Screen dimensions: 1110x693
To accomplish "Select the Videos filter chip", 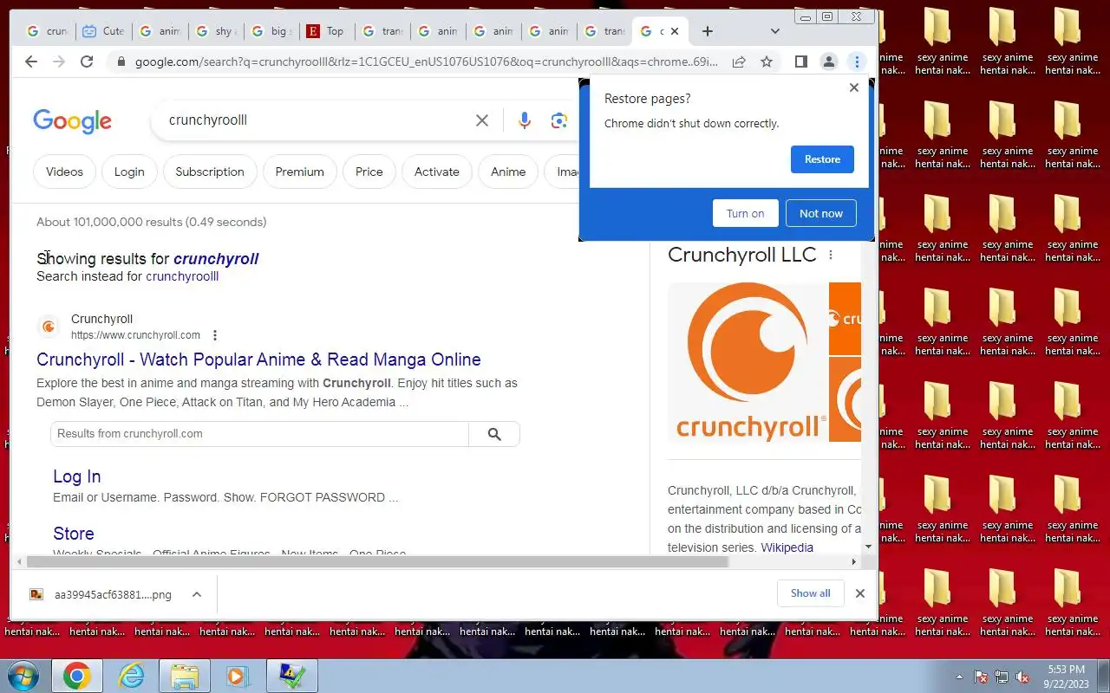I will coord(64,172).
